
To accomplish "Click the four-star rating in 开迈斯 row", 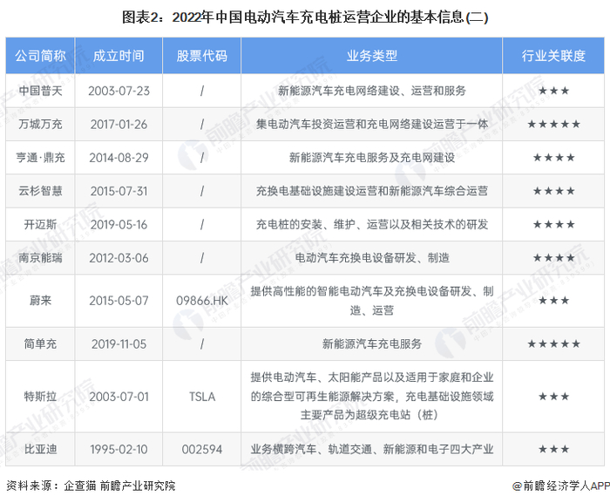I will coord(553,225).
